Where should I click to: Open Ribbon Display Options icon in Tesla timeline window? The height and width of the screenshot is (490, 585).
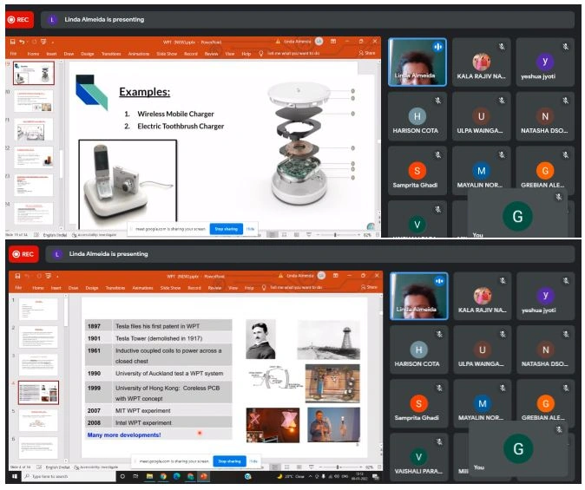click(335, 276)
